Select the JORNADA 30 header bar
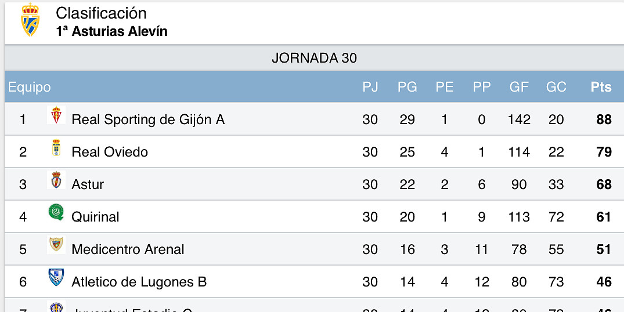624x312 pixels. point(315,58)
